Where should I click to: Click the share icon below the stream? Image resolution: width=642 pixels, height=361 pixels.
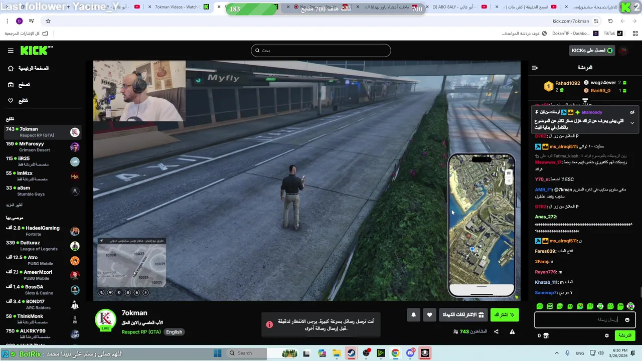click(496, 331)
